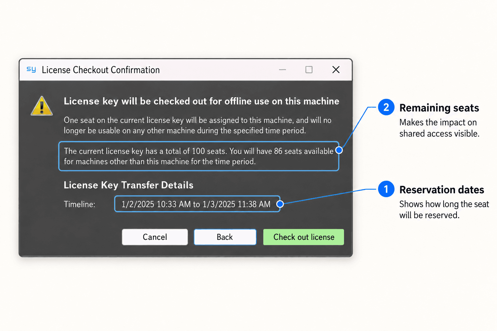Click the "Timeline:" label
The image size is (497, 331).
[80, 204]
